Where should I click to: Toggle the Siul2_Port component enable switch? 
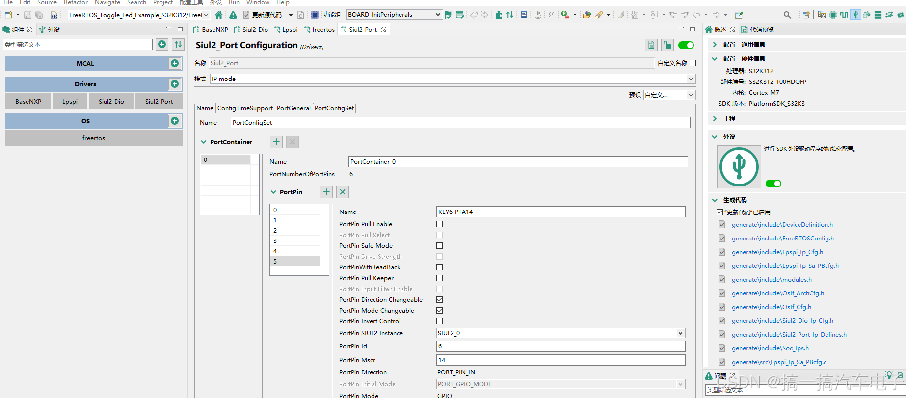coord(686,45)
